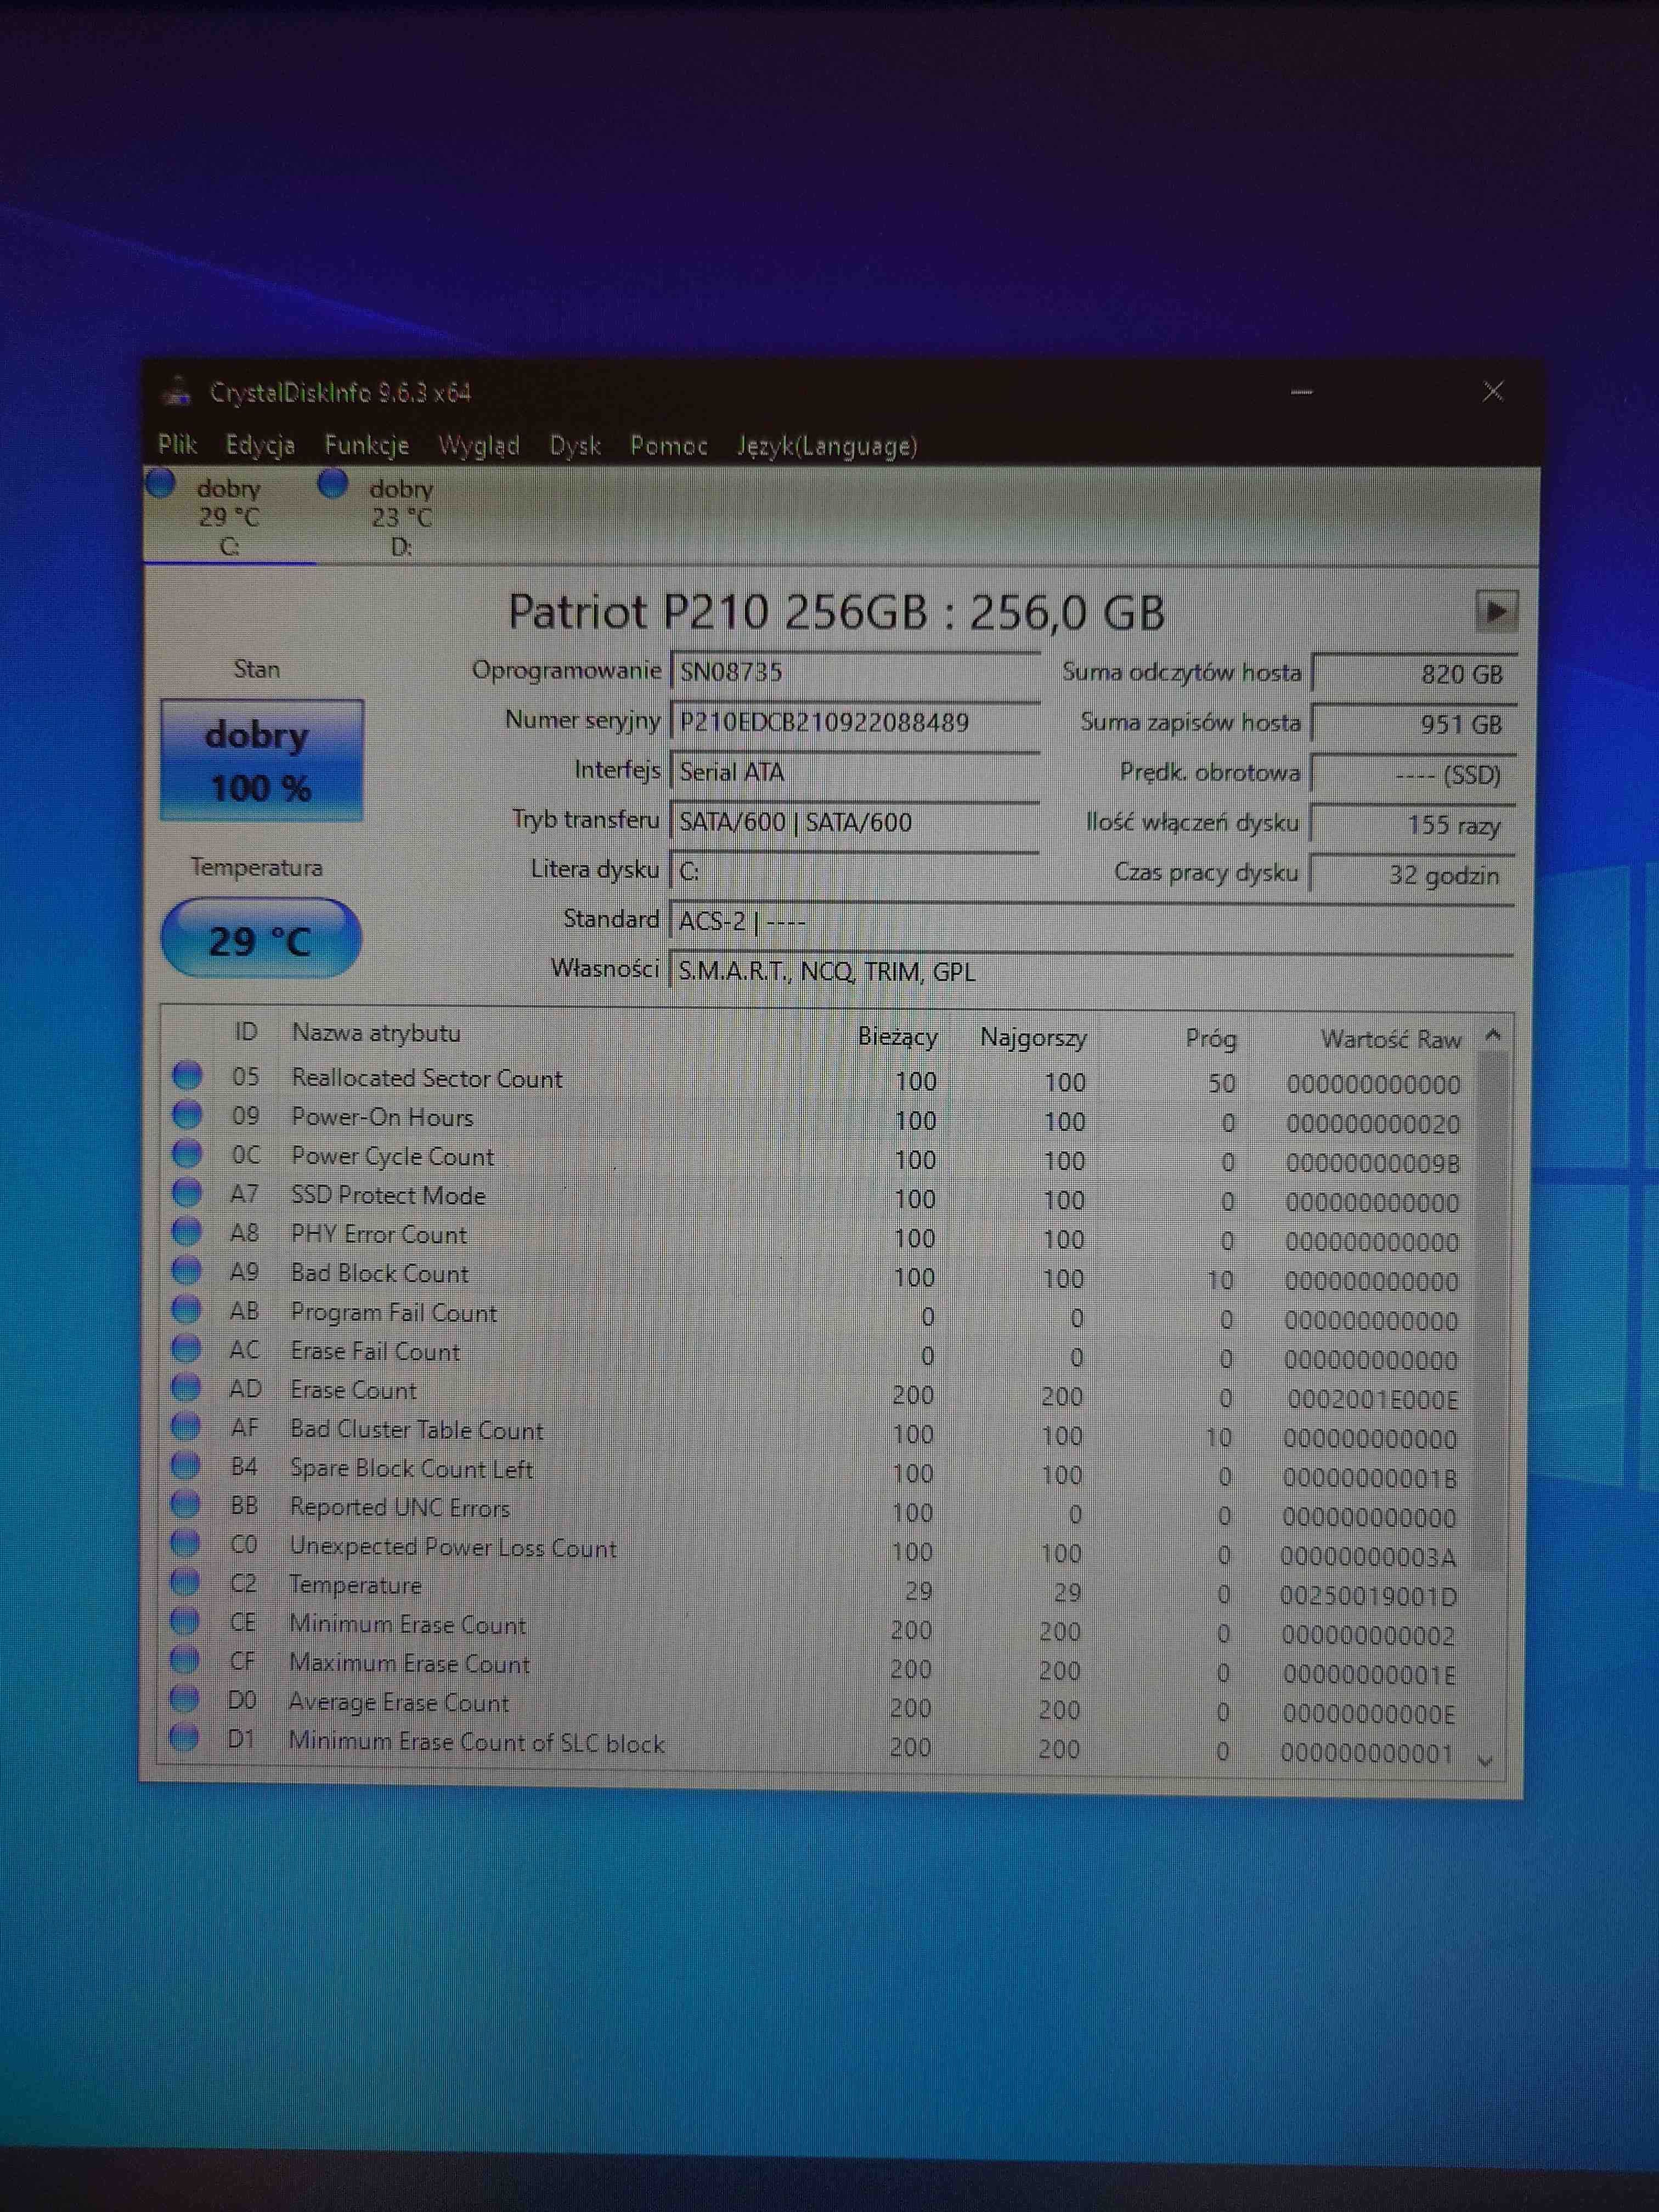Viewport: 1659px width, 2212px height.
Task: Open the Funkcje menu
Action: tap(366, 445)
